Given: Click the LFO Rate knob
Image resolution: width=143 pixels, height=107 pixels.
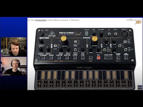Looking at the screenshot, I should pos(114,41).
